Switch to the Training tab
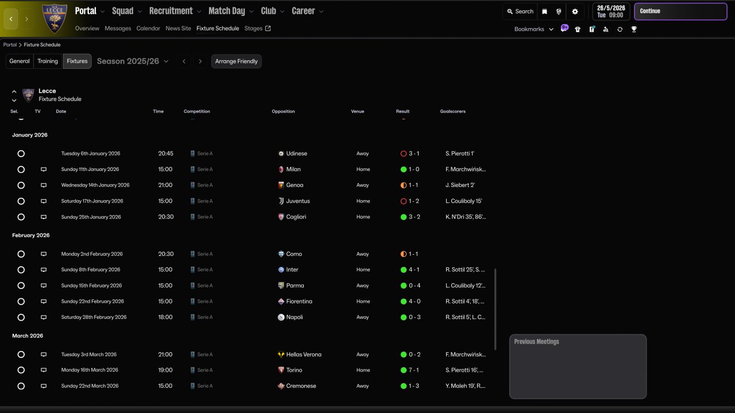The image size is (735, 413). 48,61
